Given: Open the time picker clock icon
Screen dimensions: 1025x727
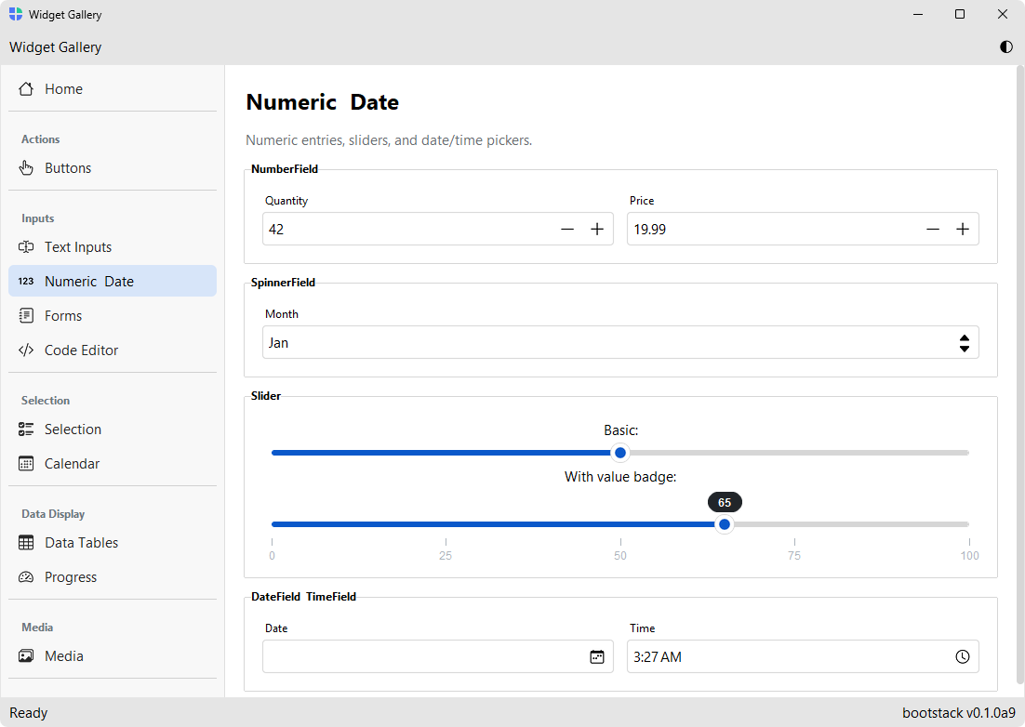Looking at the screenshot, I should [963, 657].
